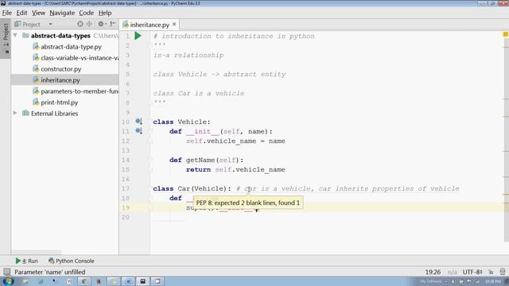Image resolution: width=509 pixels, height=286 pixels.
Task: Open the Code menu
Action: point(87,13)
